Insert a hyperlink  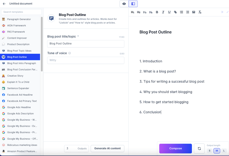(175, 12)
